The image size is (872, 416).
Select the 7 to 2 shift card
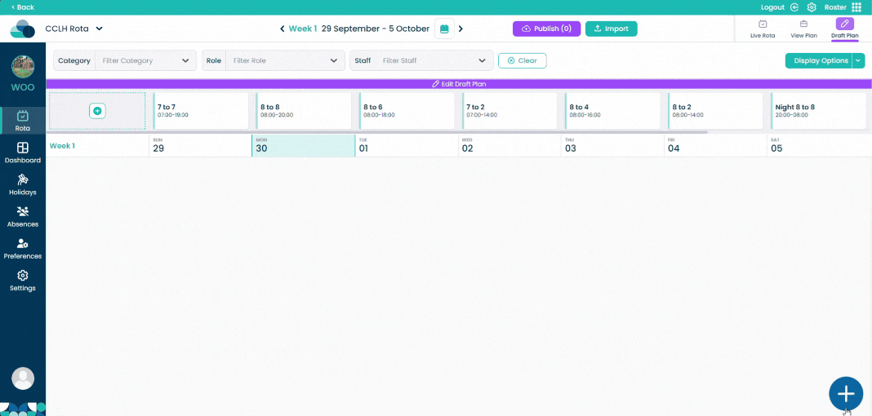(509, 111)
